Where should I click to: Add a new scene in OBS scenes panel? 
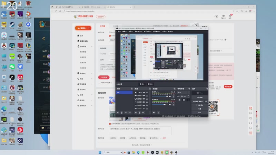tap(118, 113)
